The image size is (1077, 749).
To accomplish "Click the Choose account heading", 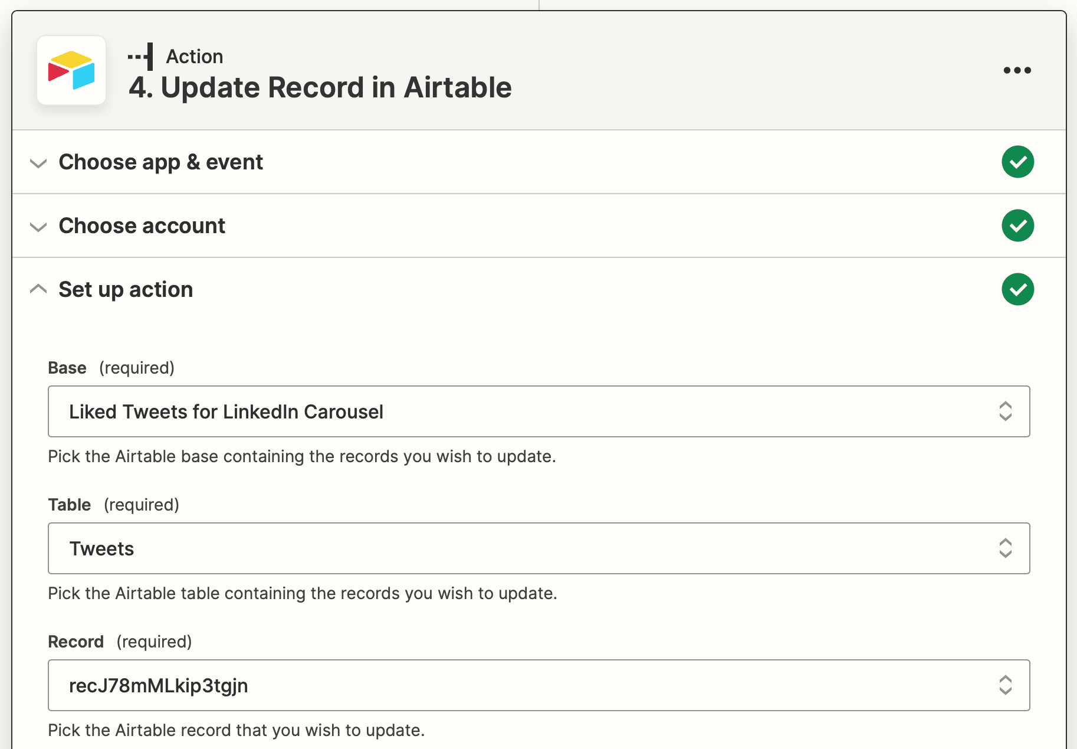I will 141,225.
